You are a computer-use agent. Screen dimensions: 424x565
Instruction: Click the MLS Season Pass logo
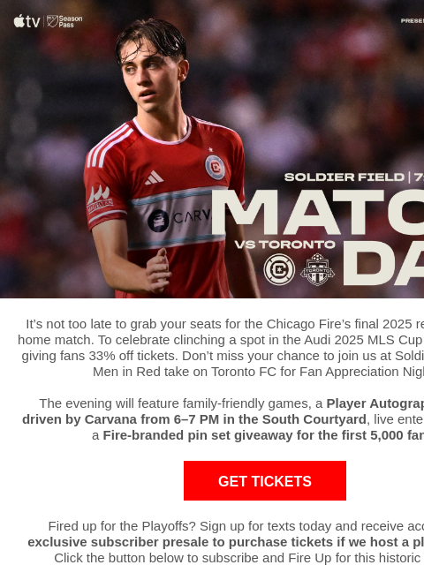64,21
